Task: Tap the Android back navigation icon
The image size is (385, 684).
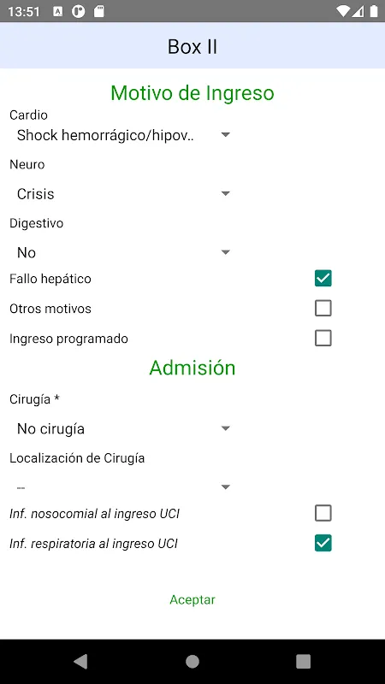Action: coord(80,661)
